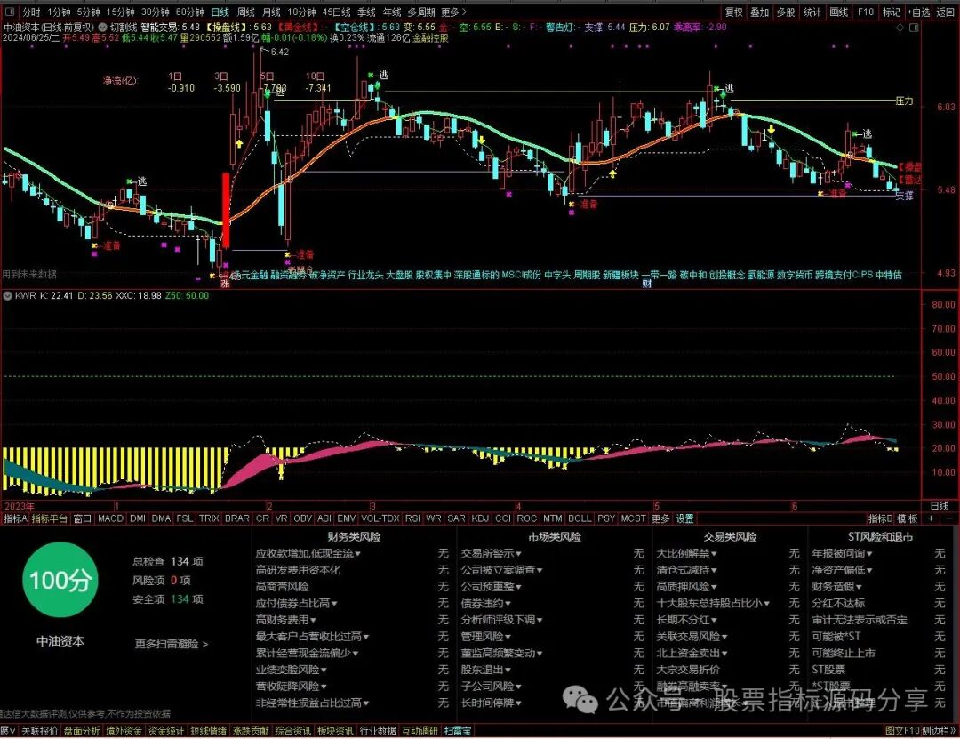Expand 财务造假 risk item
Viewport: 960px width, 739px height.
pos(837,586)
